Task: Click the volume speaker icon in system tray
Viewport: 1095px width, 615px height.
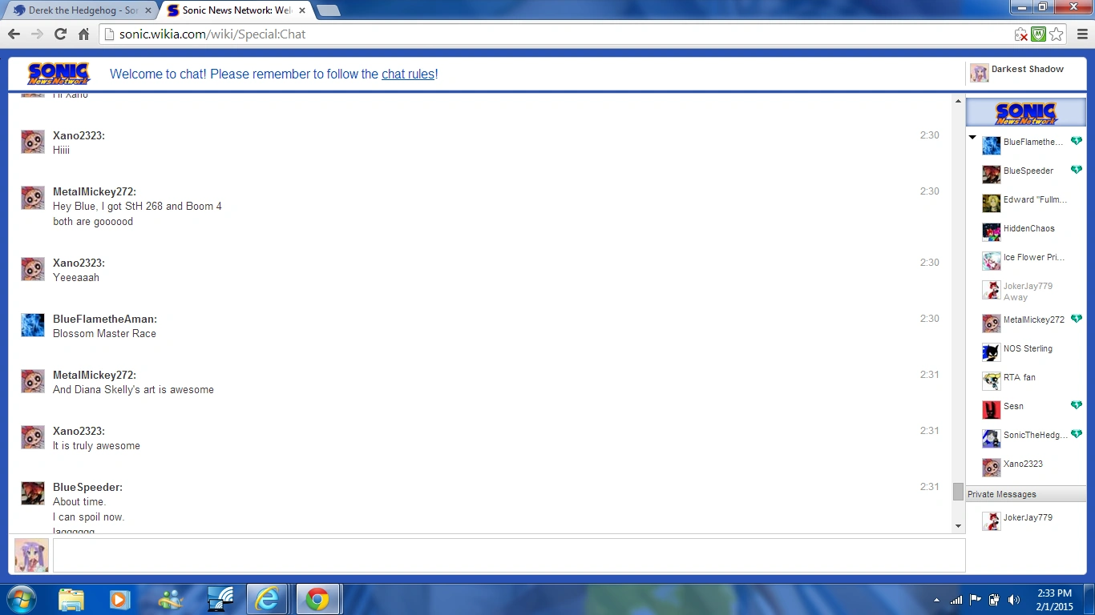Action: pyautogui.click(x=1014, y=599)
